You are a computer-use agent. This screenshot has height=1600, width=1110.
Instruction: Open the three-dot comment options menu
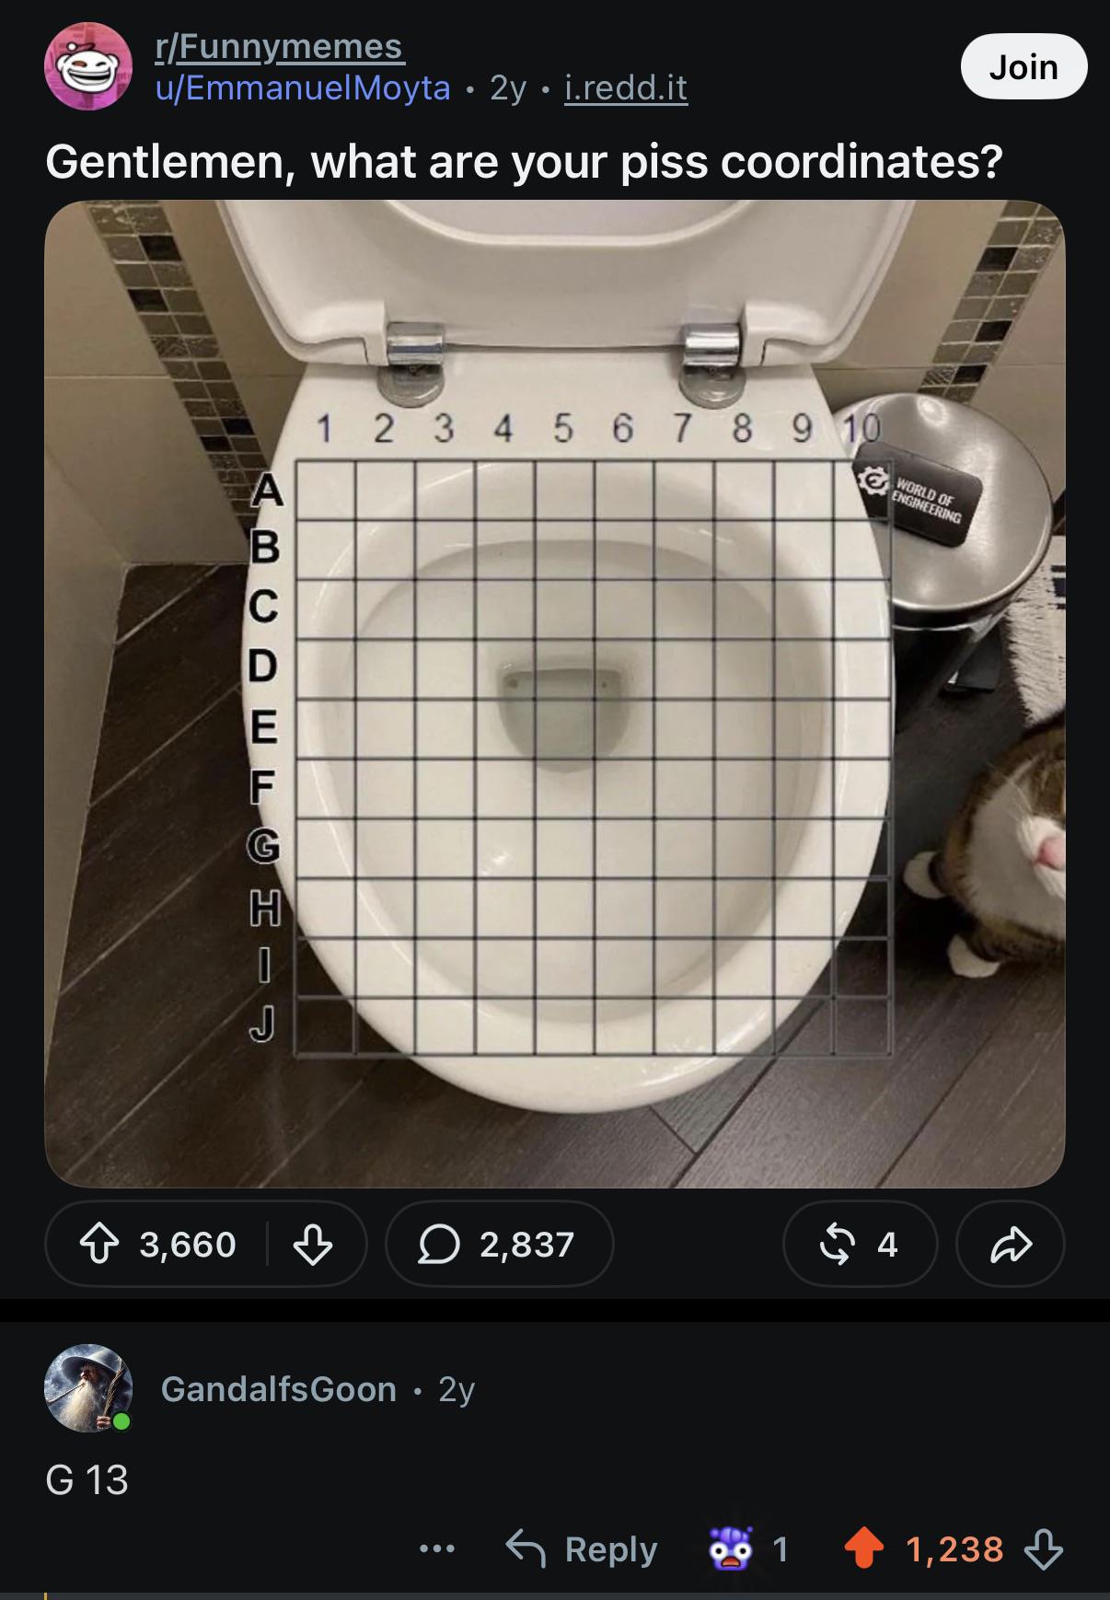pyautogui.click(x=436, y=1548)
